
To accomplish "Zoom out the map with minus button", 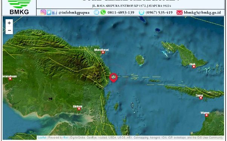I will pyautogui.click(x=9, y=30).
